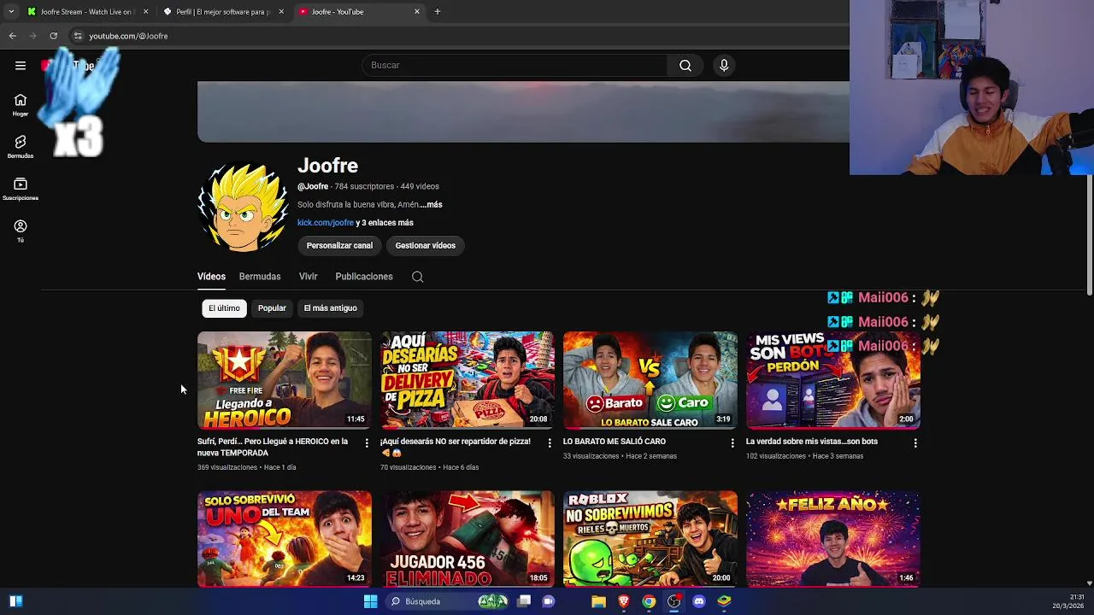
Task: Click the page vertical scrollbar
Action: [x=1089, y=237]
